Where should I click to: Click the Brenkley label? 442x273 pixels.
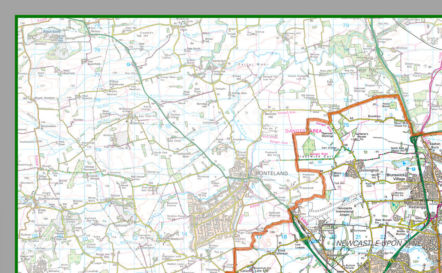374,116
